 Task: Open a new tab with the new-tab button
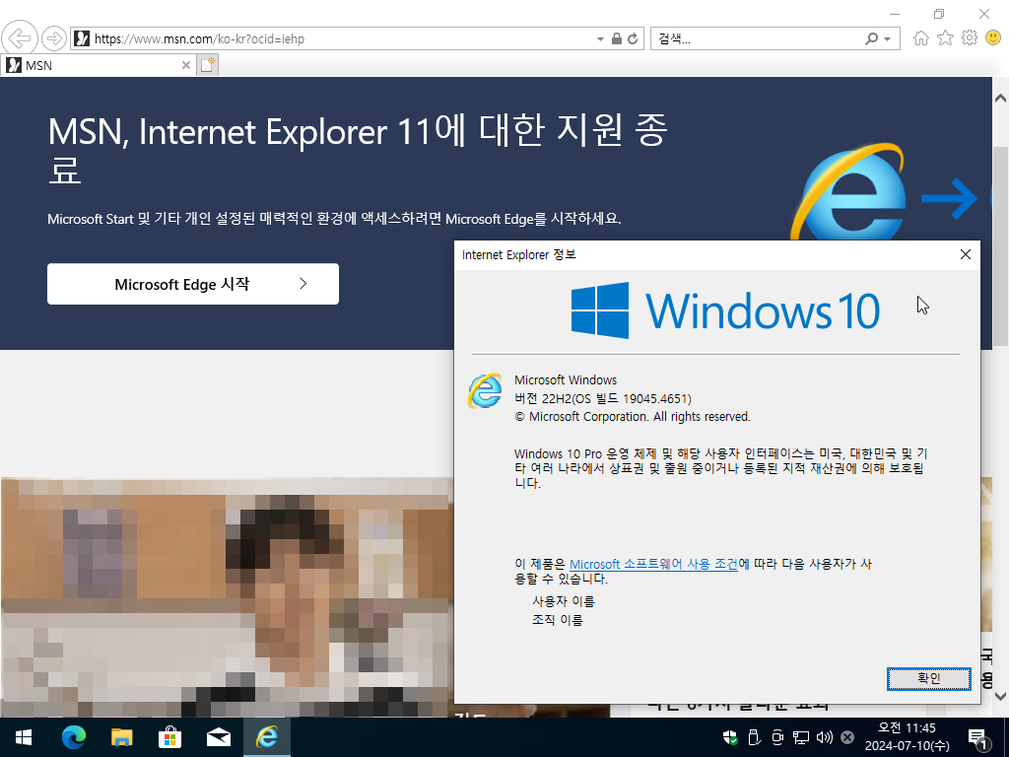(207, 65)
